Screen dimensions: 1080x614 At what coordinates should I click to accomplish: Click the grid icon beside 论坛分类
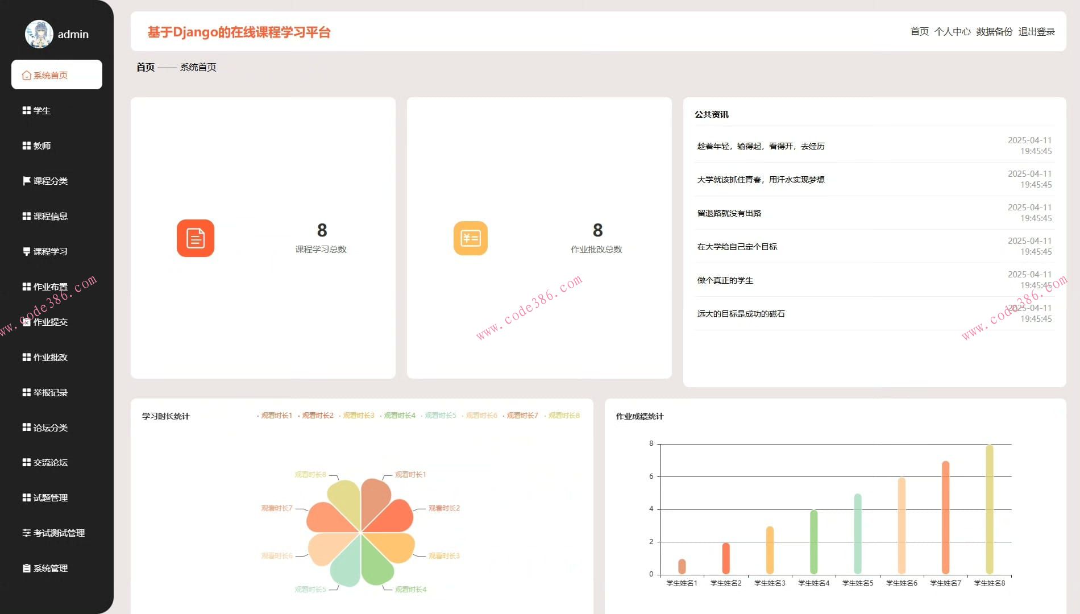27,427
